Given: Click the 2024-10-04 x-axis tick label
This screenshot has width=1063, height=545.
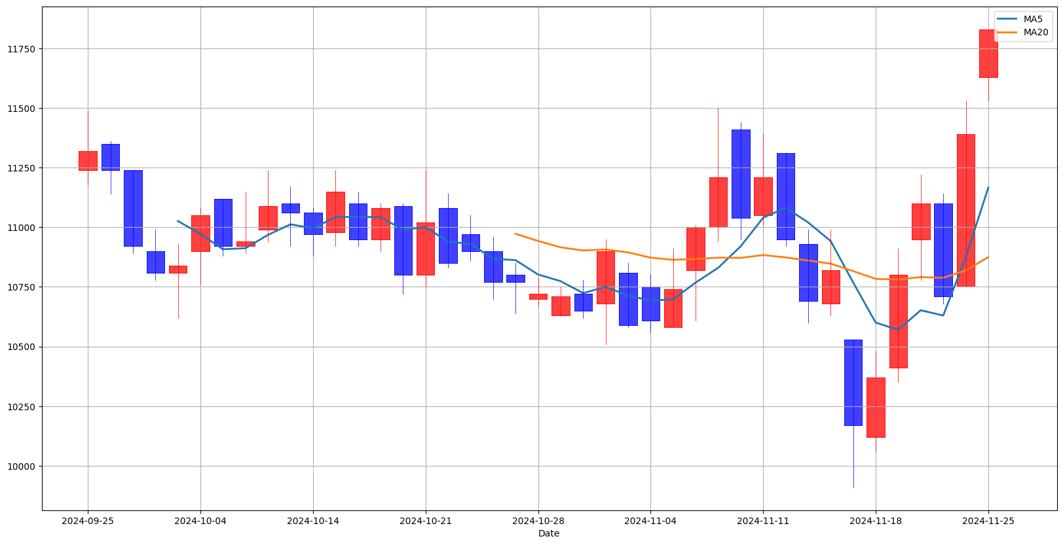Looking at the screenshot, I should 200,521.
